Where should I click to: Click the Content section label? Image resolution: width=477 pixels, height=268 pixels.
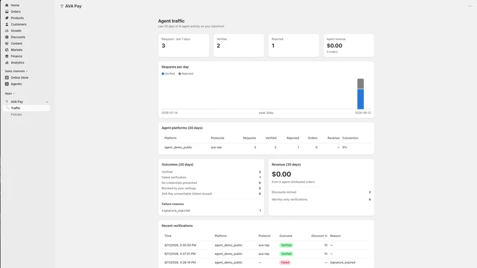coord(17,43)
